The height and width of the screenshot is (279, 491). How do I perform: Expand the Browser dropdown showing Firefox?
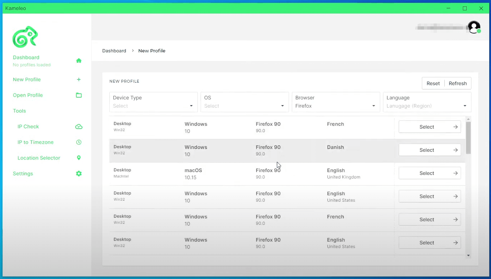tap(336, 102)
